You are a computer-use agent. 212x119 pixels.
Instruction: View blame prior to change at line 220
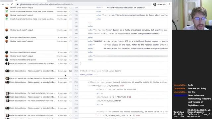tap(70, 108)
